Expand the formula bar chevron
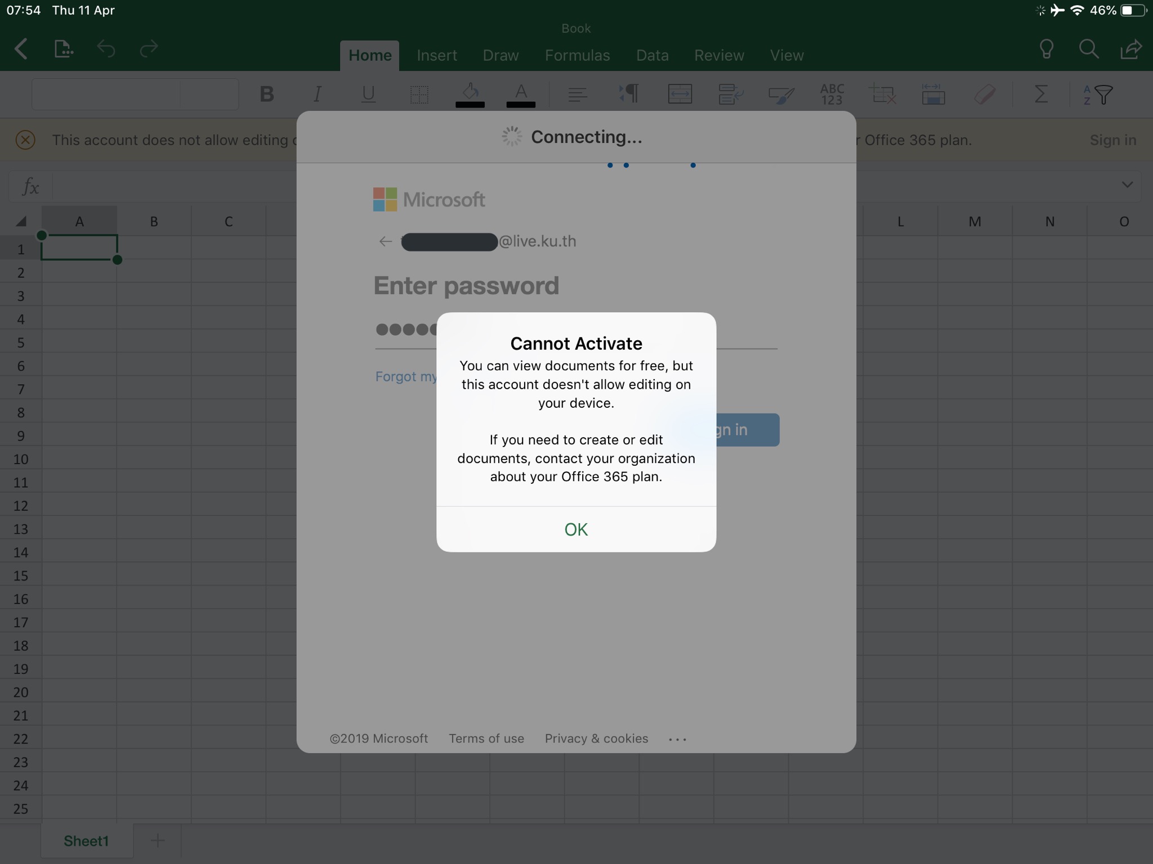Image resolution: width=1153 pixels, height=864 pixels. [x=1127, y=185]
